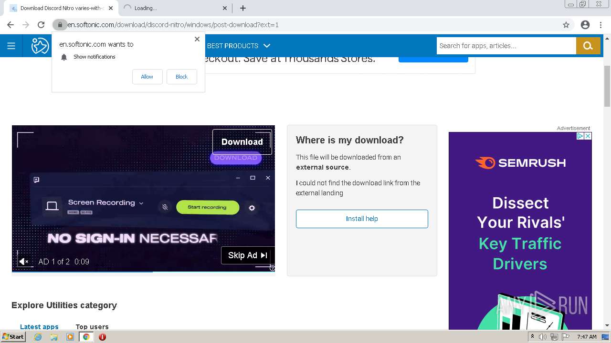This screenshot has width=611, height=343.
Task: Close the Semrush advertisement
Action: (x=588, y=136)
